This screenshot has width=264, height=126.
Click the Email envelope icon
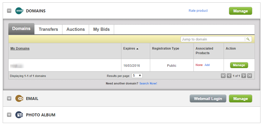point(19,99)
